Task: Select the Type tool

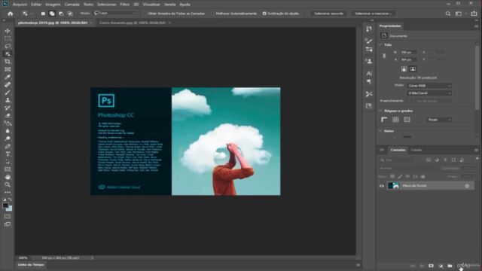Action: (8, 154)
